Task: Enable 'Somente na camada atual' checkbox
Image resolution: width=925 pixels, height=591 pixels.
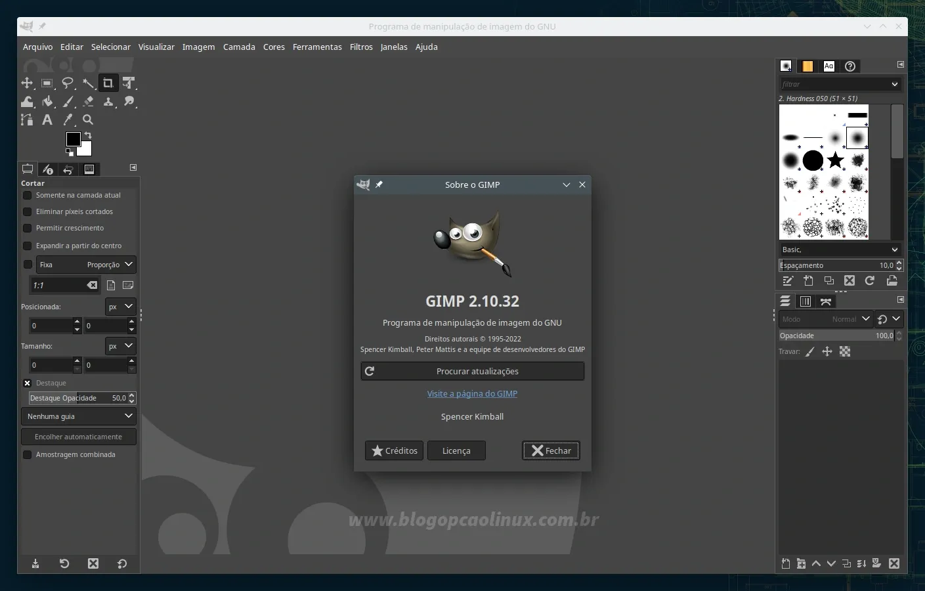Action: pyautogui.click(x=28, y=195)
